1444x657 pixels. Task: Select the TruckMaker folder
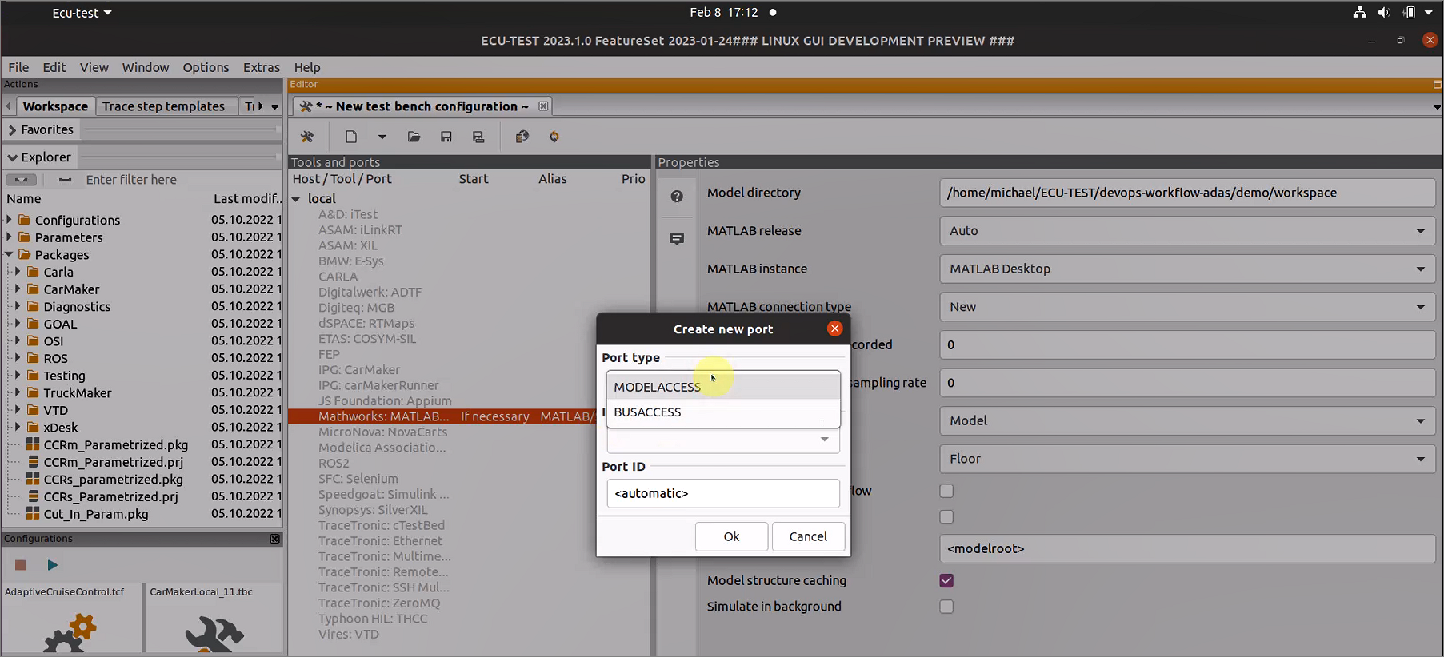tap(77, 393)
